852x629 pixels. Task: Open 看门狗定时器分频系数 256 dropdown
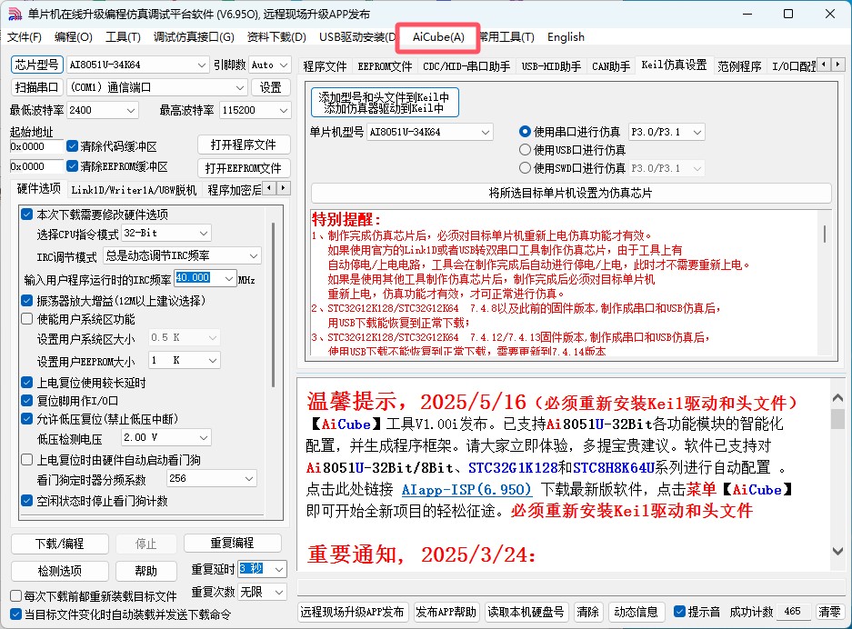pos(211,478)
